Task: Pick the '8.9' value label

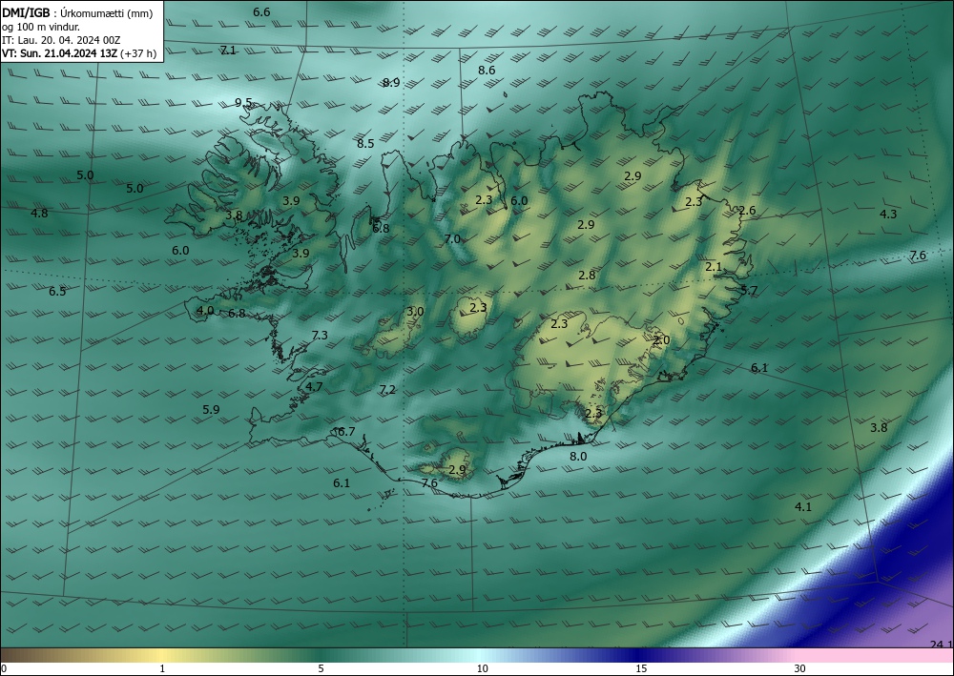Action: tap(391, 83)
